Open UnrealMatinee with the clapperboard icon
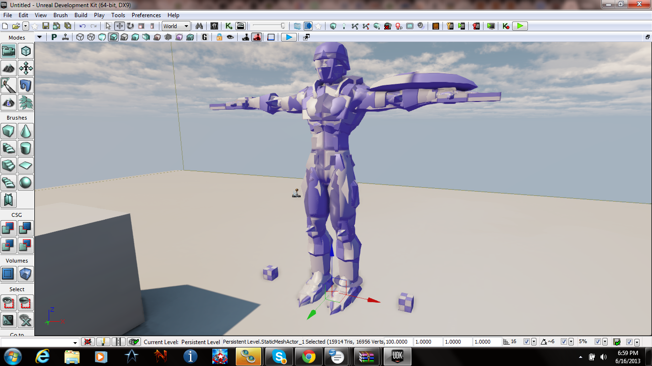 pyautogui.click(x=241, y=26)
